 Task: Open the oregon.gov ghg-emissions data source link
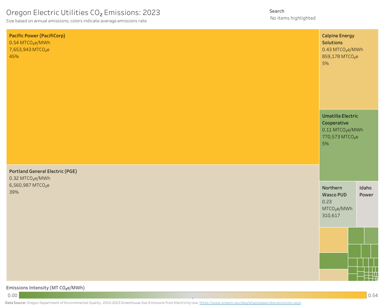(250, 303)
